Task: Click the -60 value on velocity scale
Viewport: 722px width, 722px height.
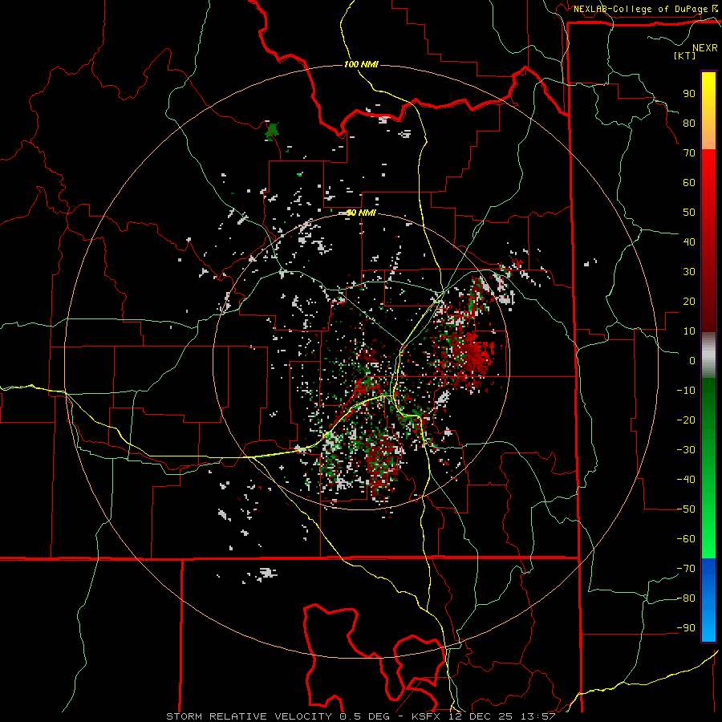Action: [x=686, y=539]
